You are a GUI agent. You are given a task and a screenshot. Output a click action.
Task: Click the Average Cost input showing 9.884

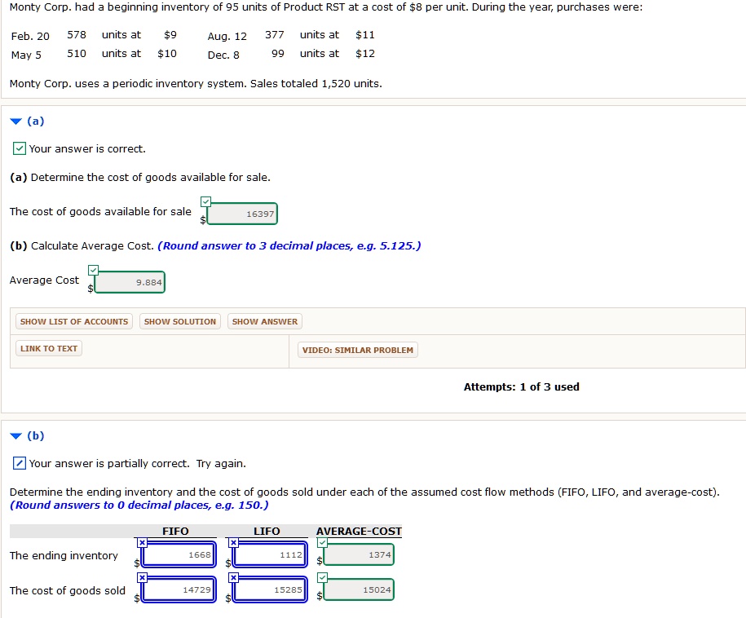tap(130, 281)
